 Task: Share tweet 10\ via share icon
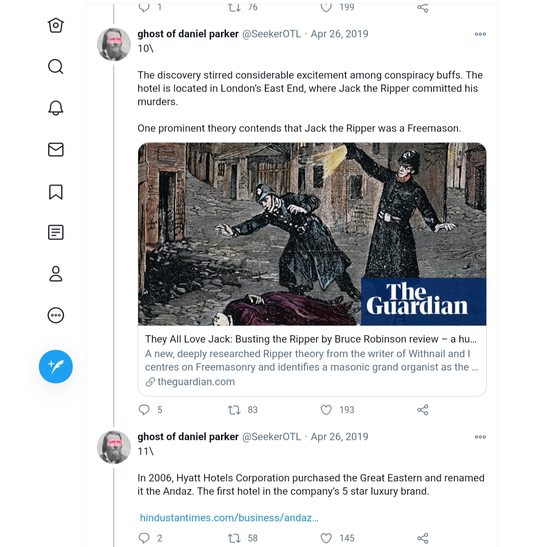(x=423, y=410)
